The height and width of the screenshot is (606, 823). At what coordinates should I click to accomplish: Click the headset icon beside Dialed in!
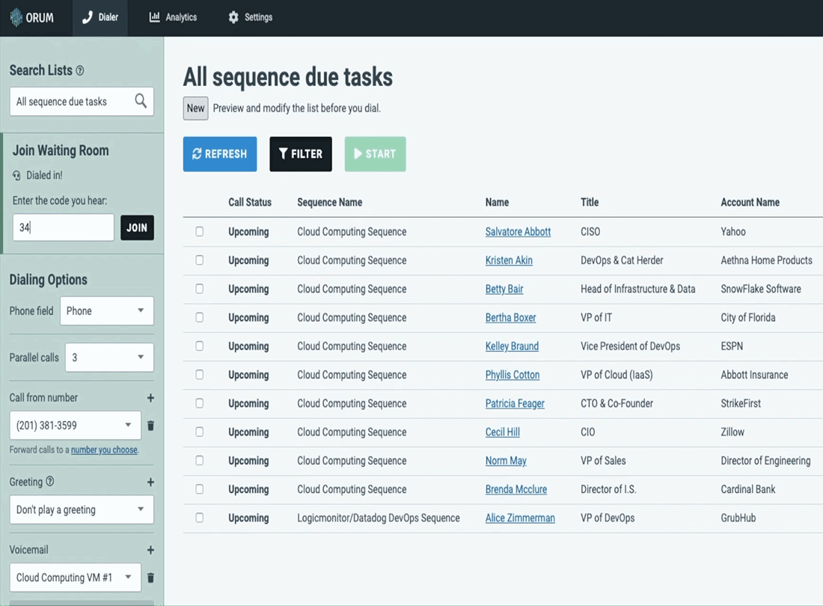pos(16,175)
